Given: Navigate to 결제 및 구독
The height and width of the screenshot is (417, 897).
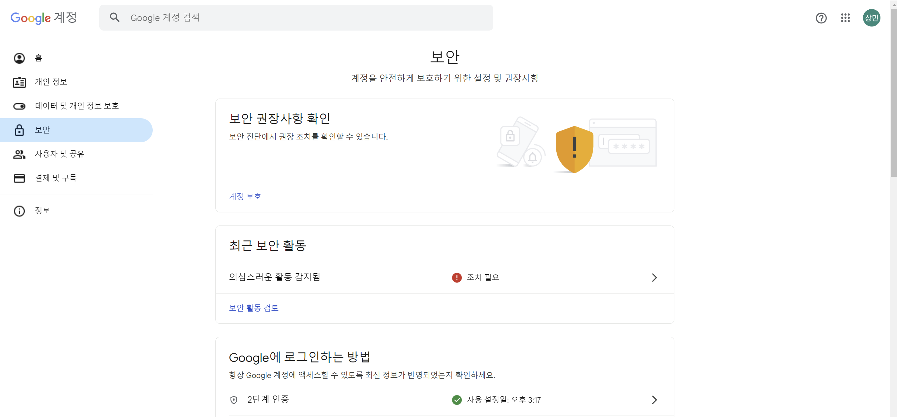Looking at the screenshot, I should [x=56, y=178].
